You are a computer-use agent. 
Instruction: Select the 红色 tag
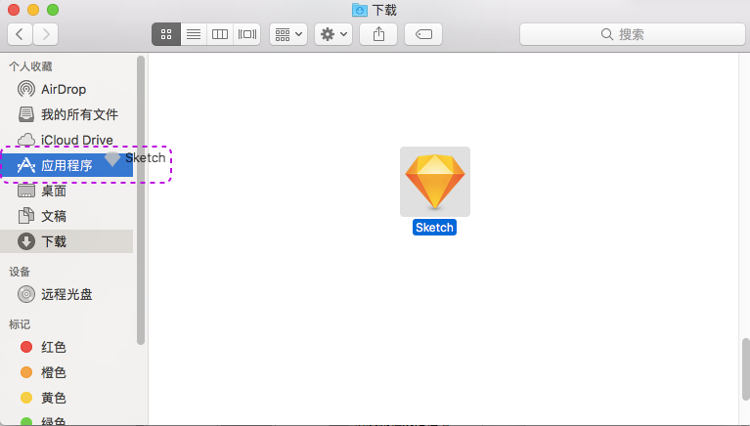(66, 347)
